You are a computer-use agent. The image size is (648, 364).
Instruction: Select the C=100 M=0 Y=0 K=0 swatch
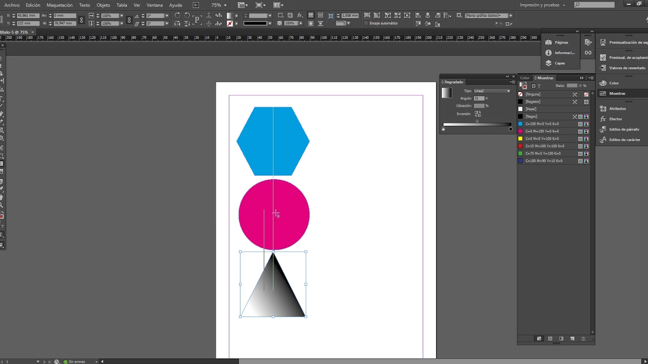click(x=554, y=124)
